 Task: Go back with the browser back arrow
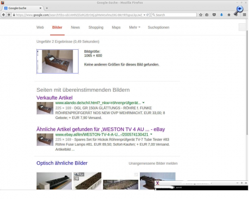[3, 15]
